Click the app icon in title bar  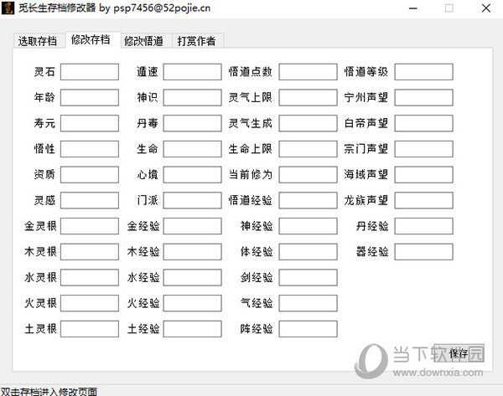coord(8,8)
